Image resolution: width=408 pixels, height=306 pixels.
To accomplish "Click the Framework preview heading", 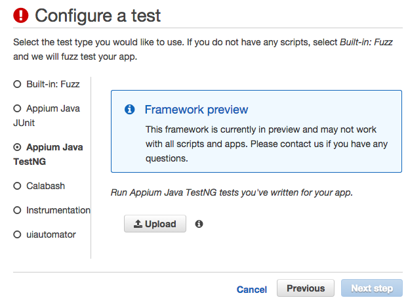I will tap(196, 110).
